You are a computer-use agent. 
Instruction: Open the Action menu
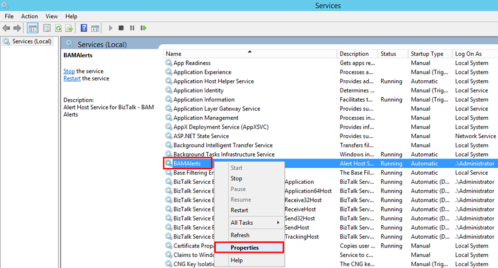[29, 16]
